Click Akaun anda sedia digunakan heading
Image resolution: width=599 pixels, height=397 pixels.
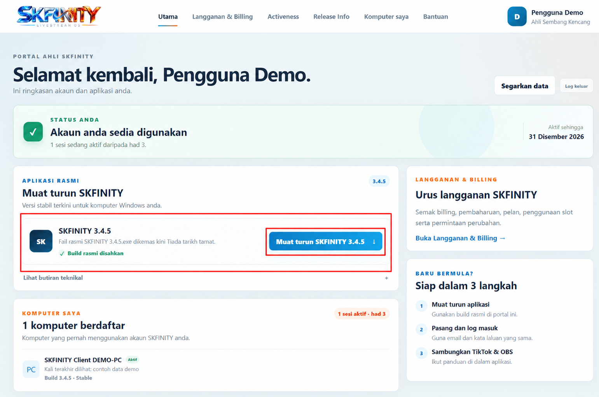click(119, 133)
